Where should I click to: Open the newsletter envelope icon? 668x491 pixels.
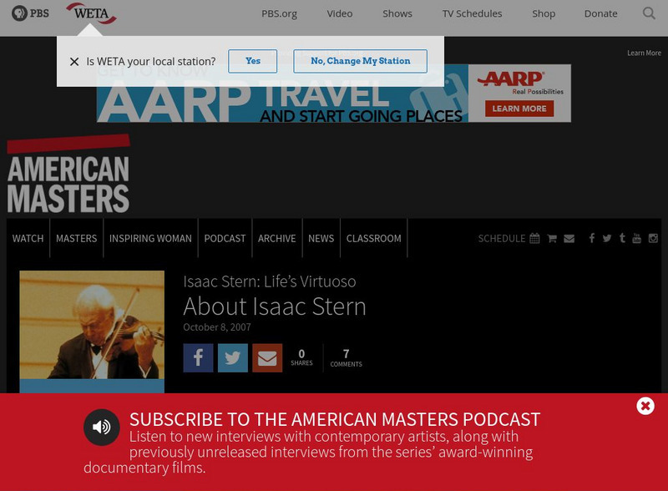click(569, 238)
